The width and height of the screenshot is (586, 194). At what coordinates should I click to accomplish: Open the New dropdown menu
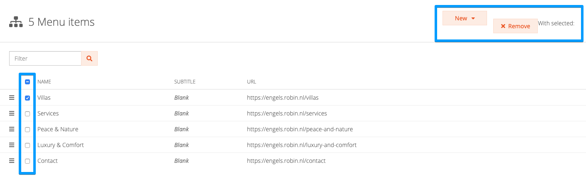465,18
